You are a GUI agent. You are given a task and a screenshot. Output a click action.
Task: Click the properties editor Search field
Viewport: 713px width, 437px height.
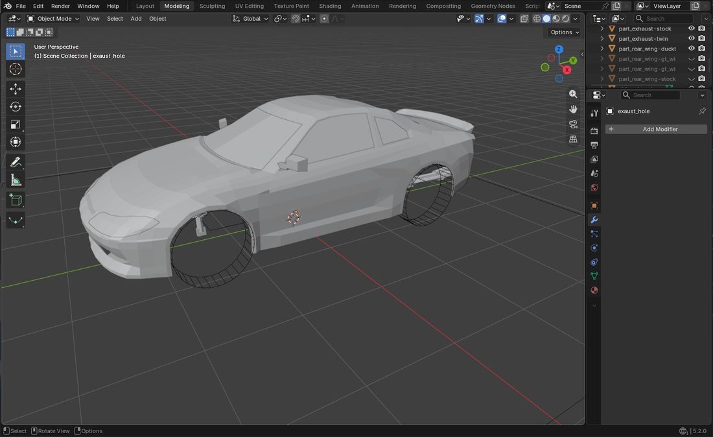[x=650, y=95]
